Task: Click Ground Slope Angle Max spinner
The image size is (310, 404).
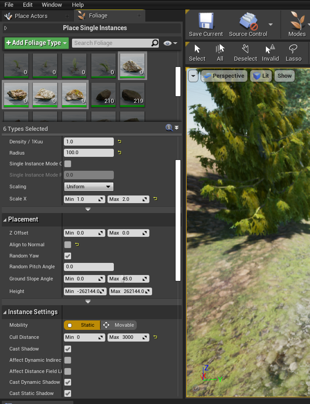Action: tap(128, 279)
